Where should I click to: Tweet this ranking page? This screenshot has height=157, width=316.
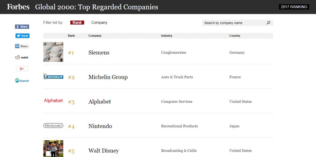click(x=22, y=36)
